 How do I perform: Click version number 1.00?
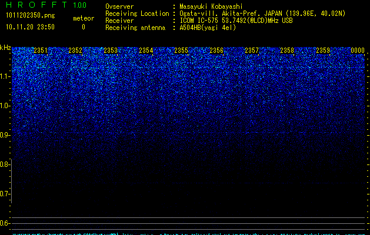80,5
